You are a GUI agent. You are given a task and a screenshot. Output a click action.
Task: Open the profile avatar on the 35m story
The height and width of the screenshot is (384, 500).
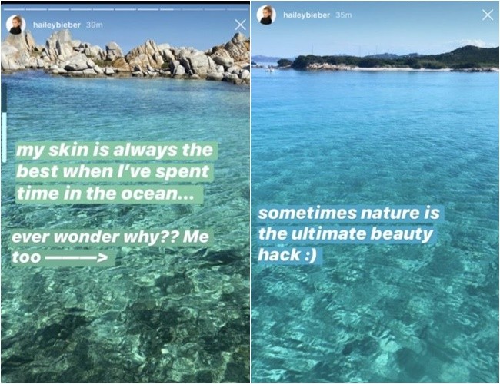click(x=266, y=15)
